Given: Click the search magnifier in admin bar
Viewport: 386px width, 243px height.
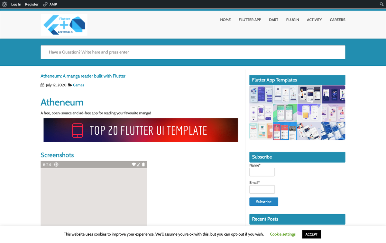Looking at the screenshot, I should coord(382,4).
